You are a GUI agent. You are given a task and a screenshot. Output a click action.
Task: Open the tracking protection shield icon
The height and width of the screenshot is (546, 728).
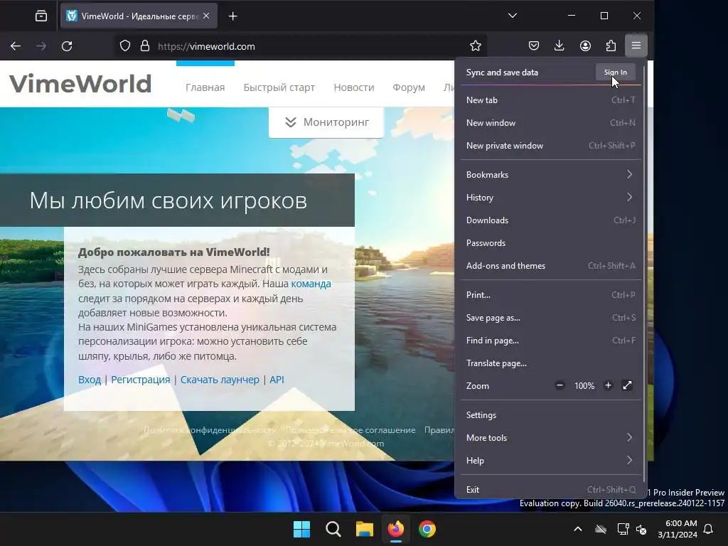click(x=125, y=46)
